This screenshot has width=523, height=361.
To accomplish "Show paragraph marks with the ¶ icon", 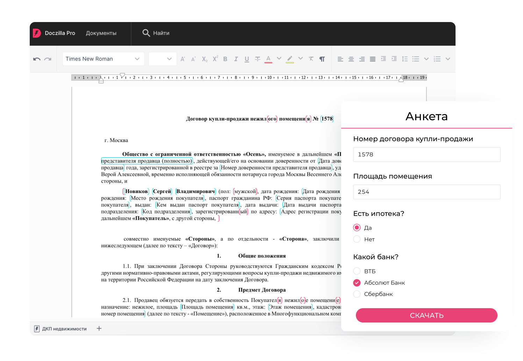I will click(322, 59).
